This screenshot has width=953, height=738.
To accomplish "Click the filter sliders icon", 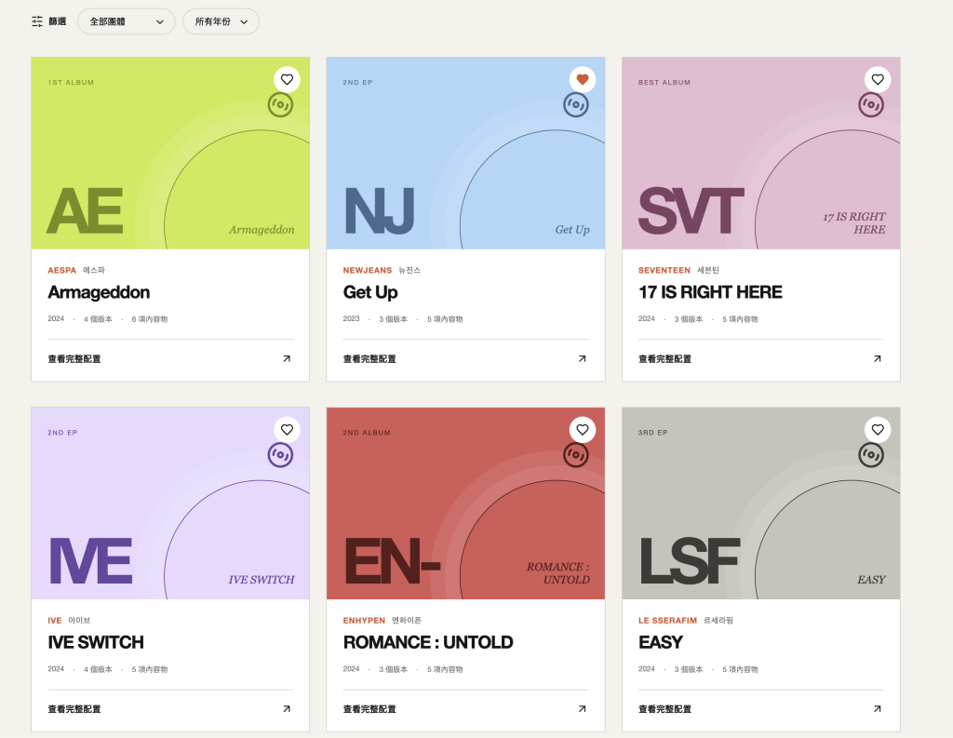I will click(37, 21).
